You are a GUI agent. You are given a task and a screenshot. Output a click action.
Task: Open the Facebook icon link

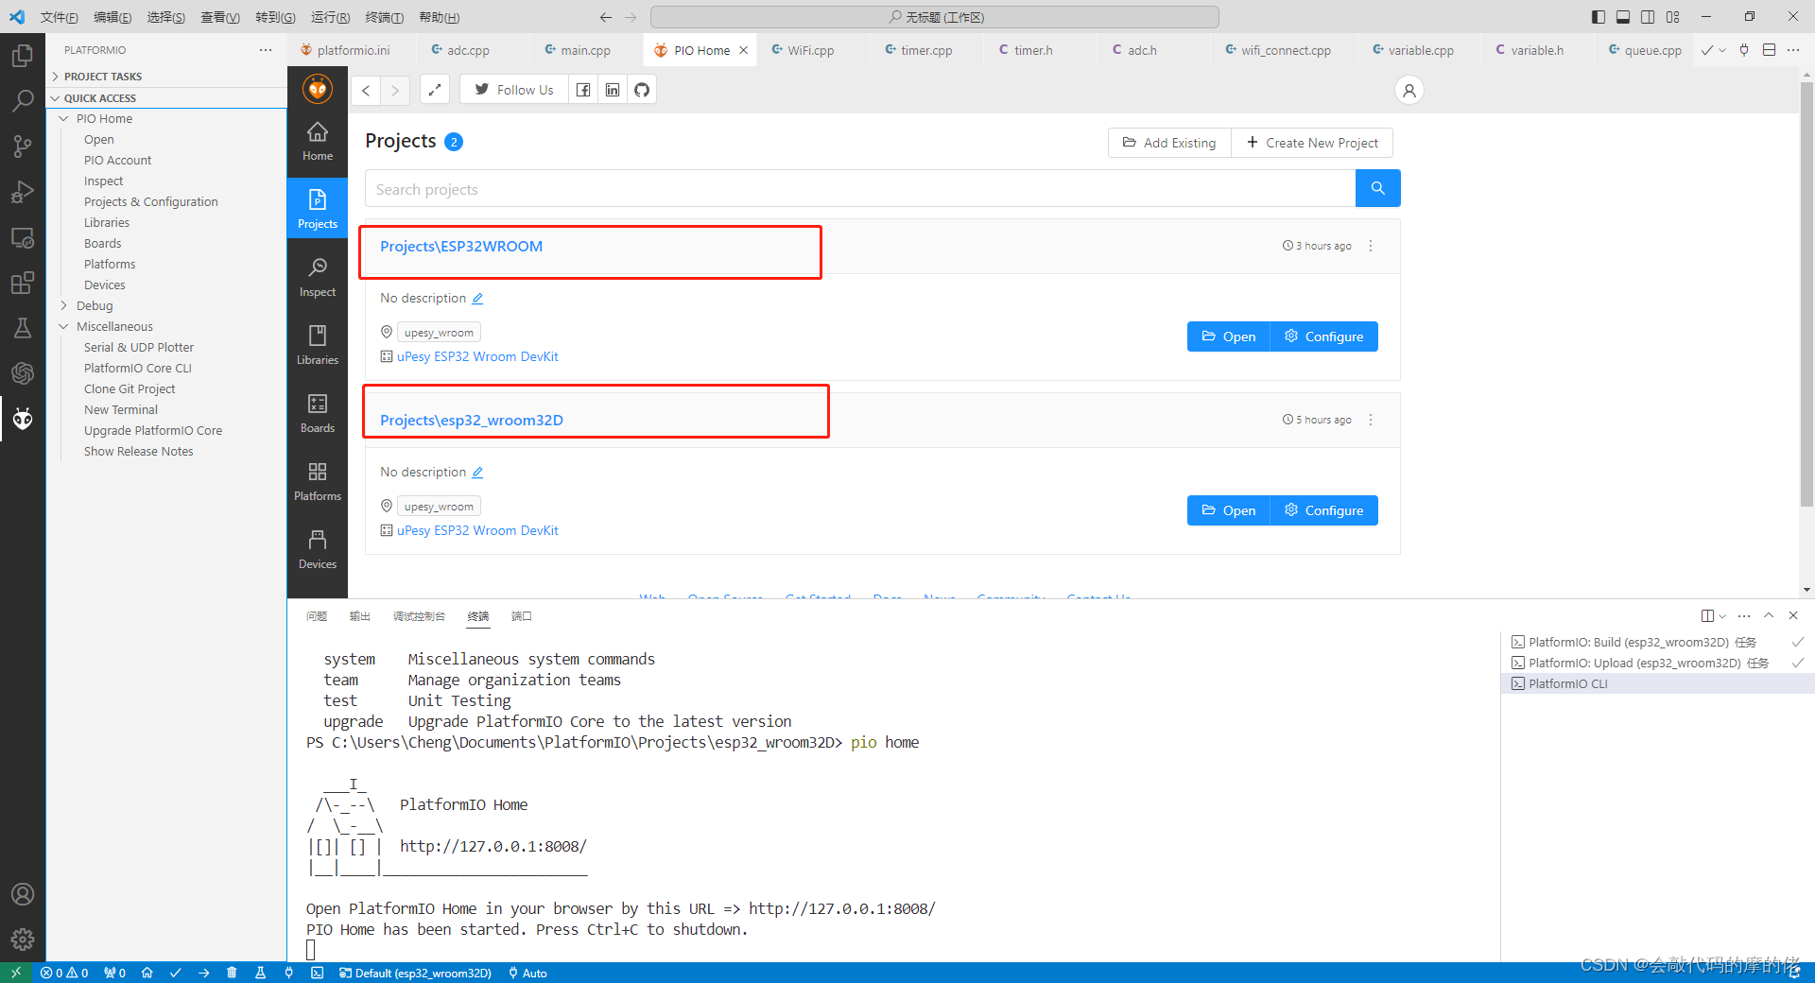point(583,90)
